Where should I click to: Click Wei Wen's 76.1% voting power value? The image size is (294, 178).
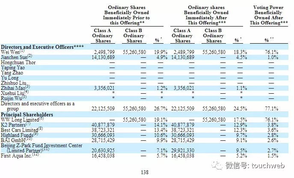click(271, 51)
